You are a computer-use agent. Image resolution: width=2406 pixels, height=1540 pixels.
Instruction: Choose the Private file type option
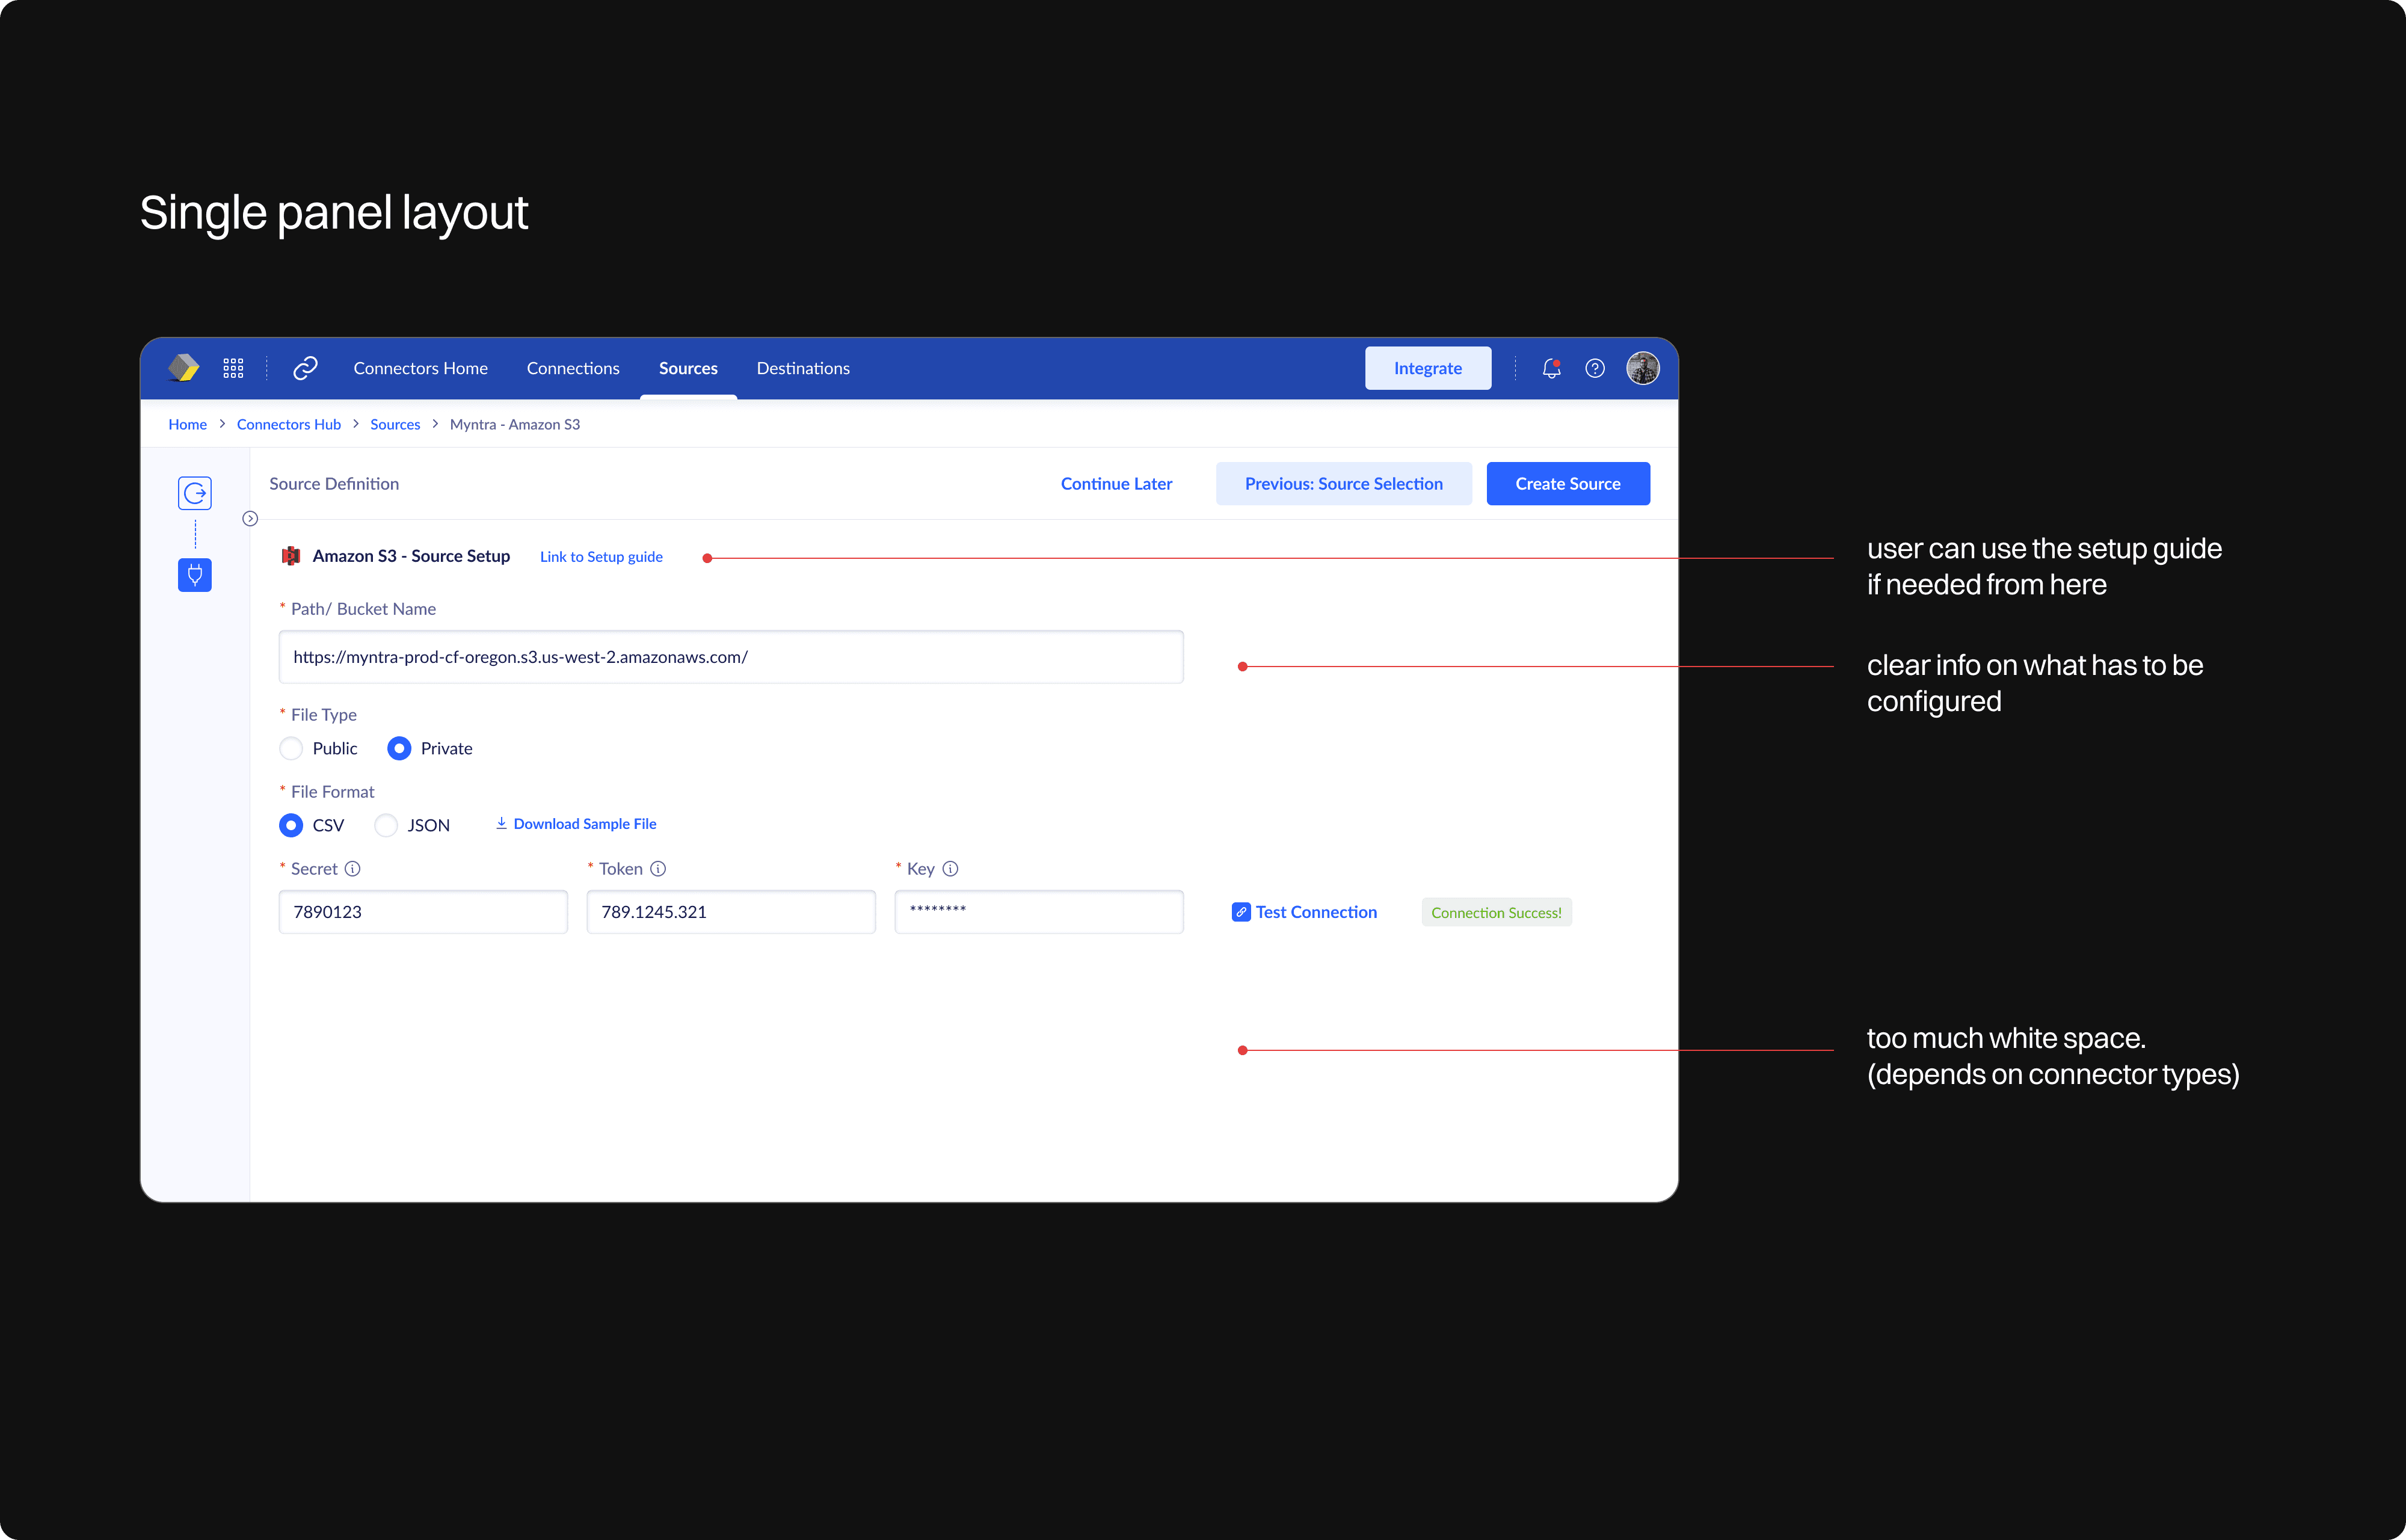pos(399,748)
